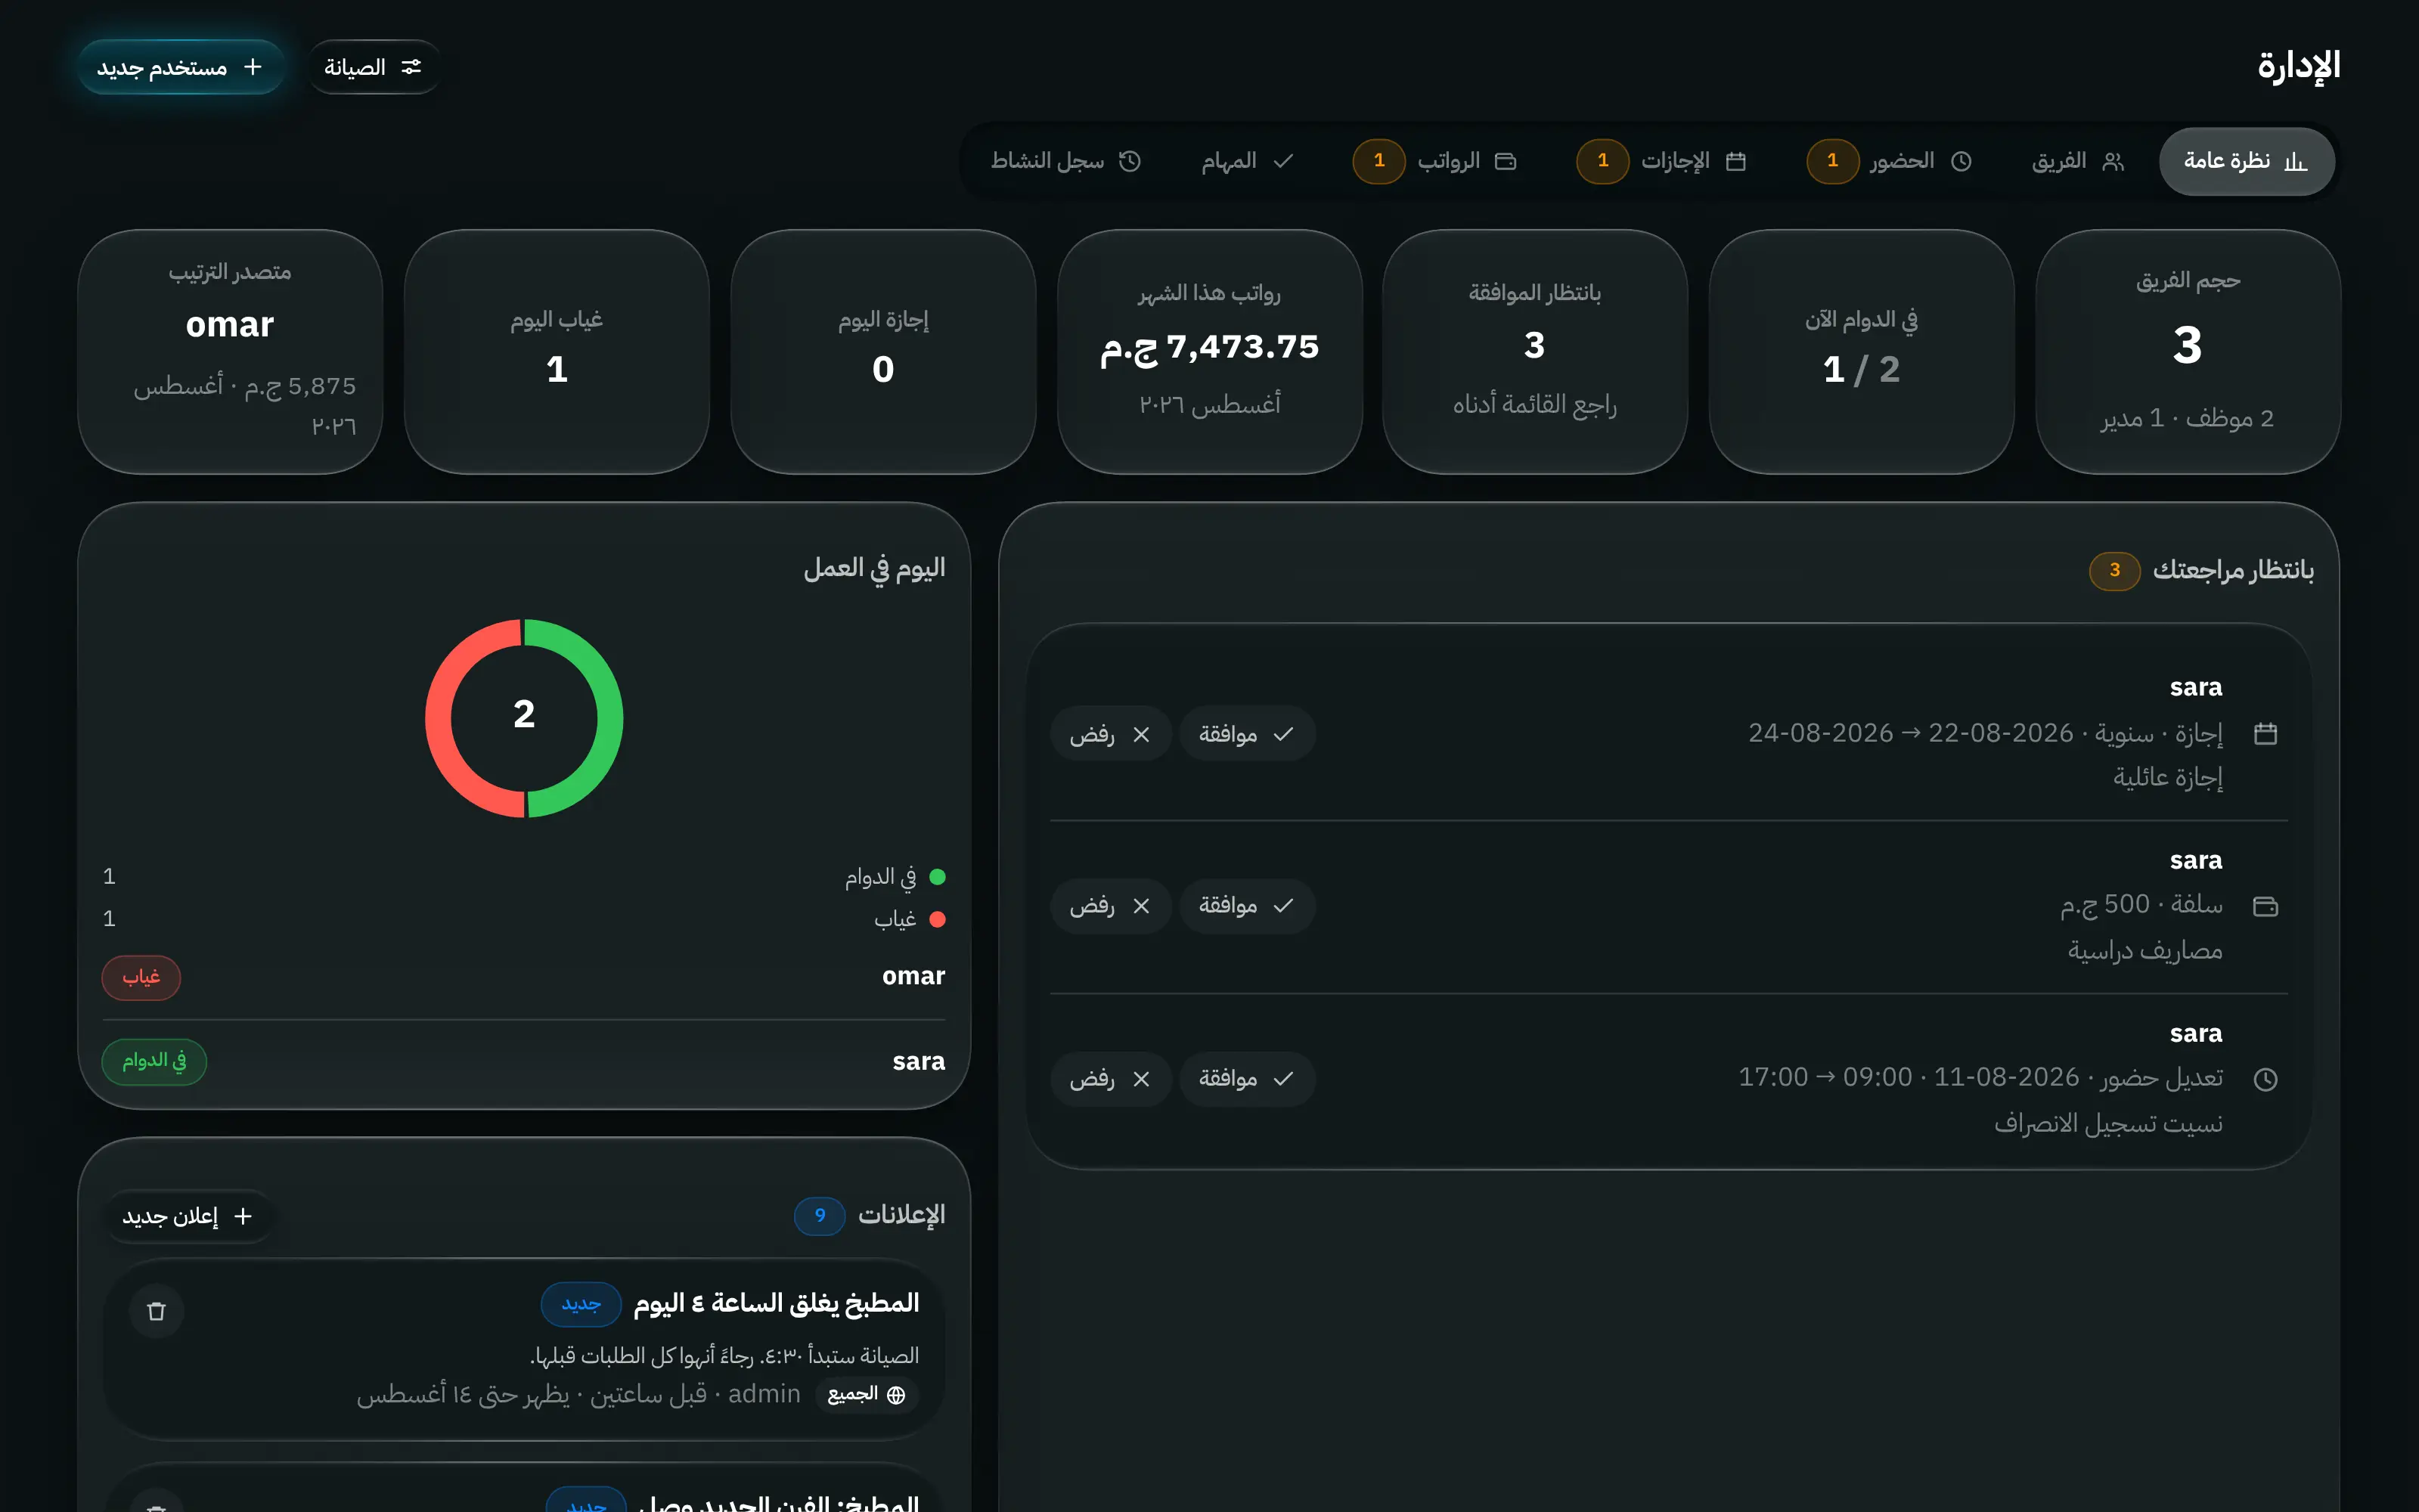Open the إجازة اليوم card
The image size is (2419, 1512).
[x=883, y=352]
